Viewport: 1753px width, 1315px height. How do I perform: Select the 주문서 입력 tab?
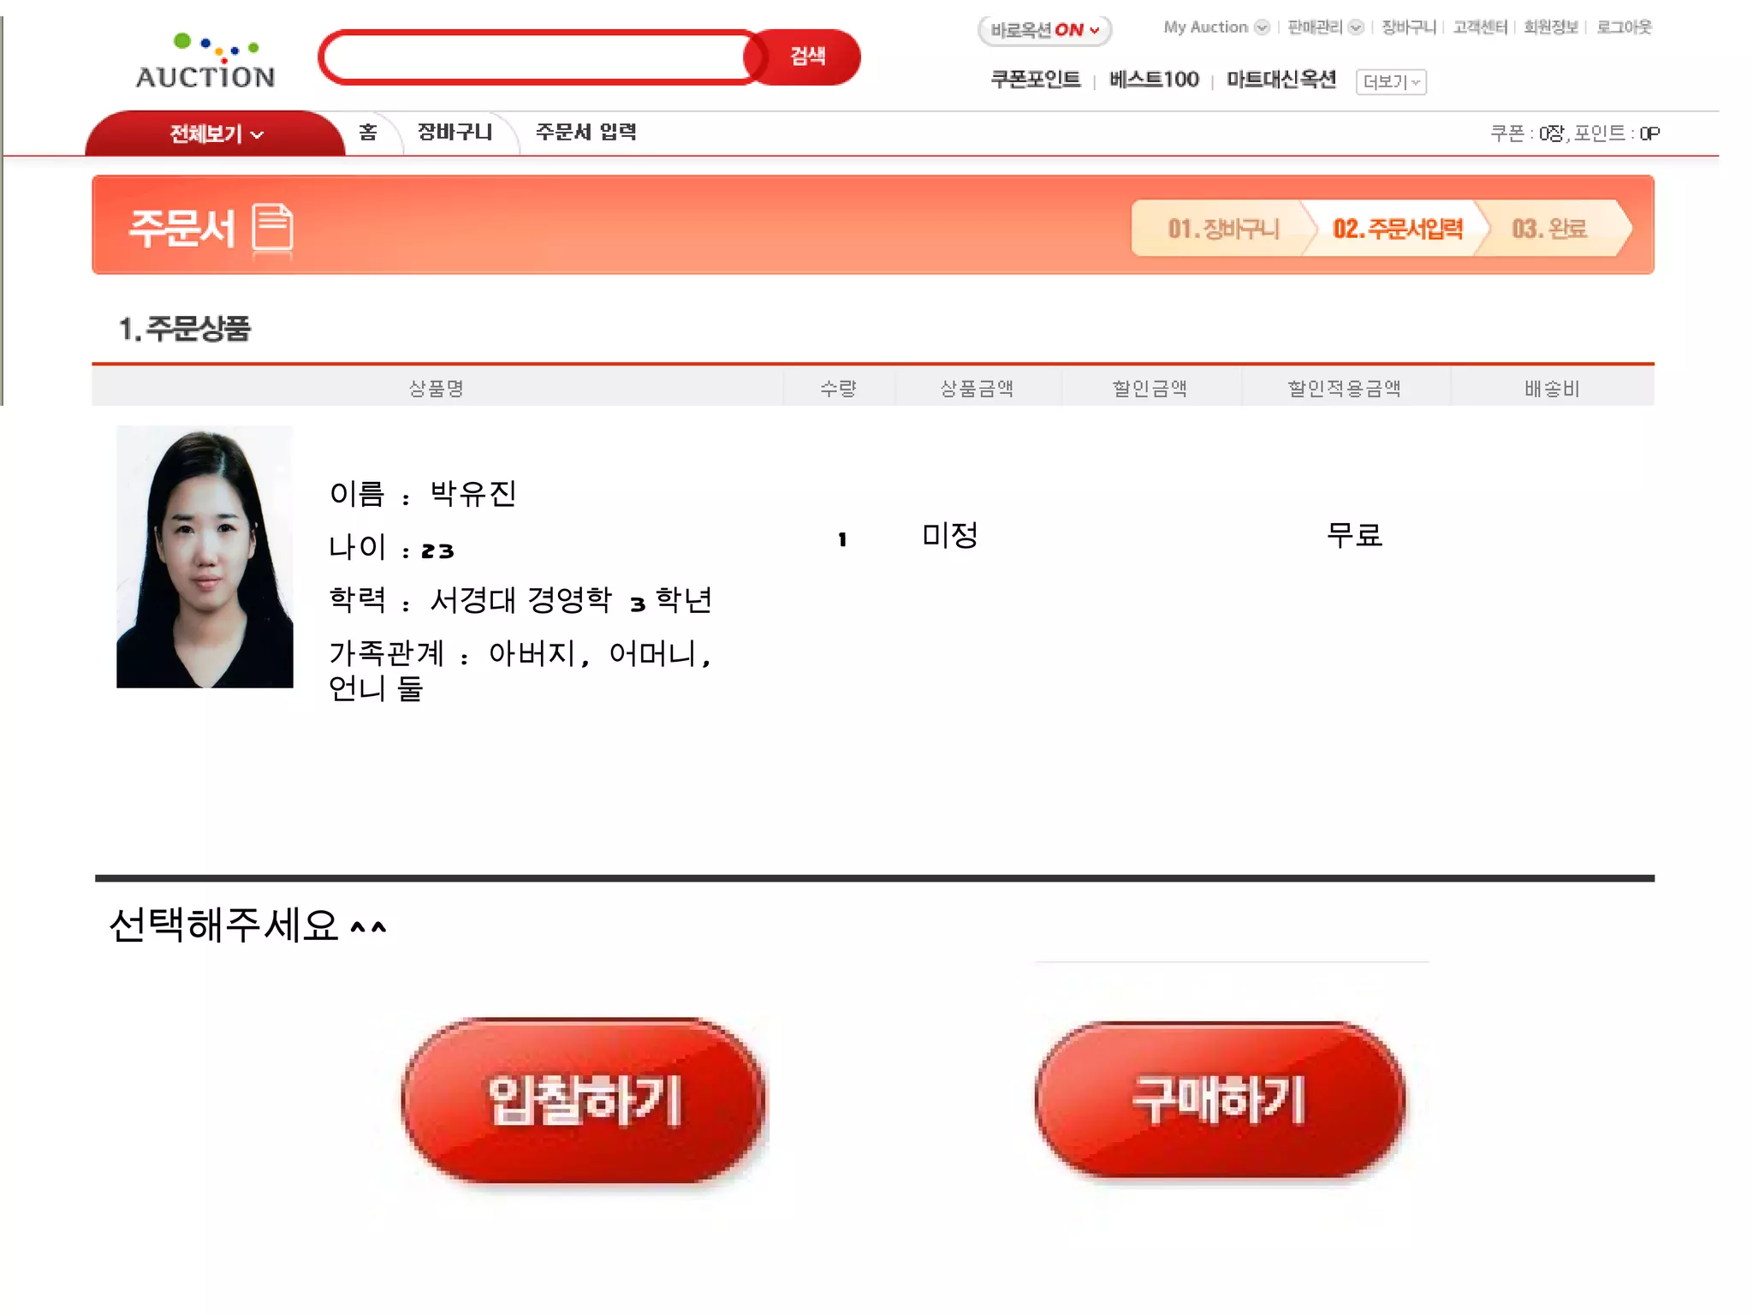point(586,132)
